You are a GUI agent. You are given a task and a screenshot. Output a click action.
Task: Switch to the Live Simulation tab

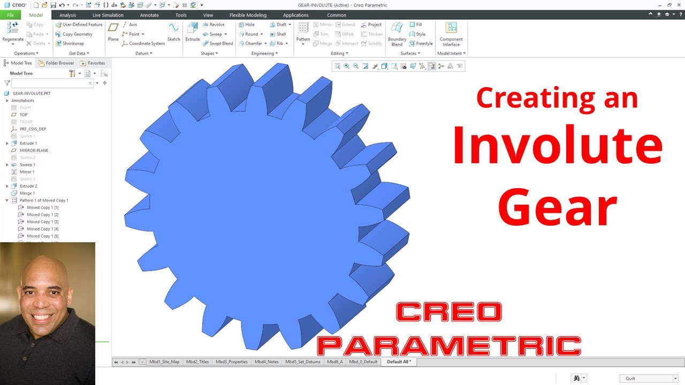click(x=108, y=15)
